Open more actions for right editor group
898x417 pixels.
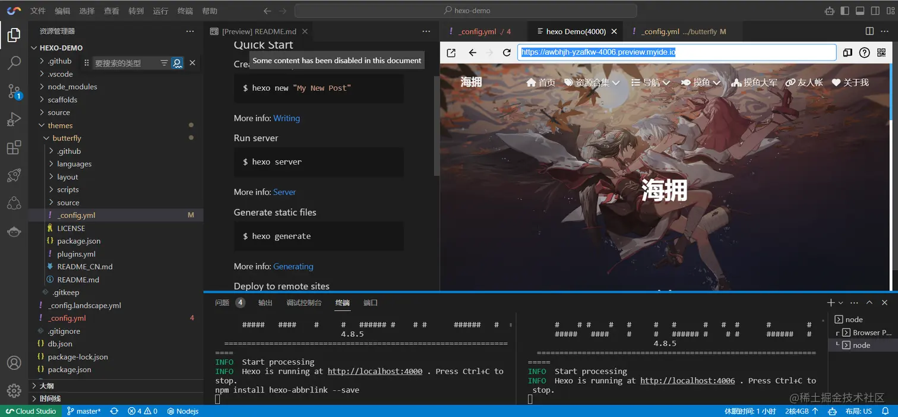pyautogui.click(x=886, y=31)
